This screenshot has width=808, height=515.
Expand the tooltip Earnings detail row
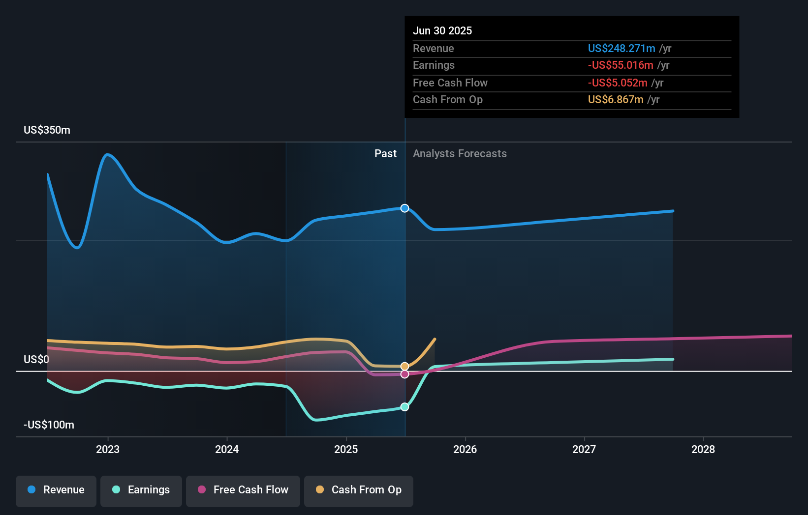coord(571,65)
